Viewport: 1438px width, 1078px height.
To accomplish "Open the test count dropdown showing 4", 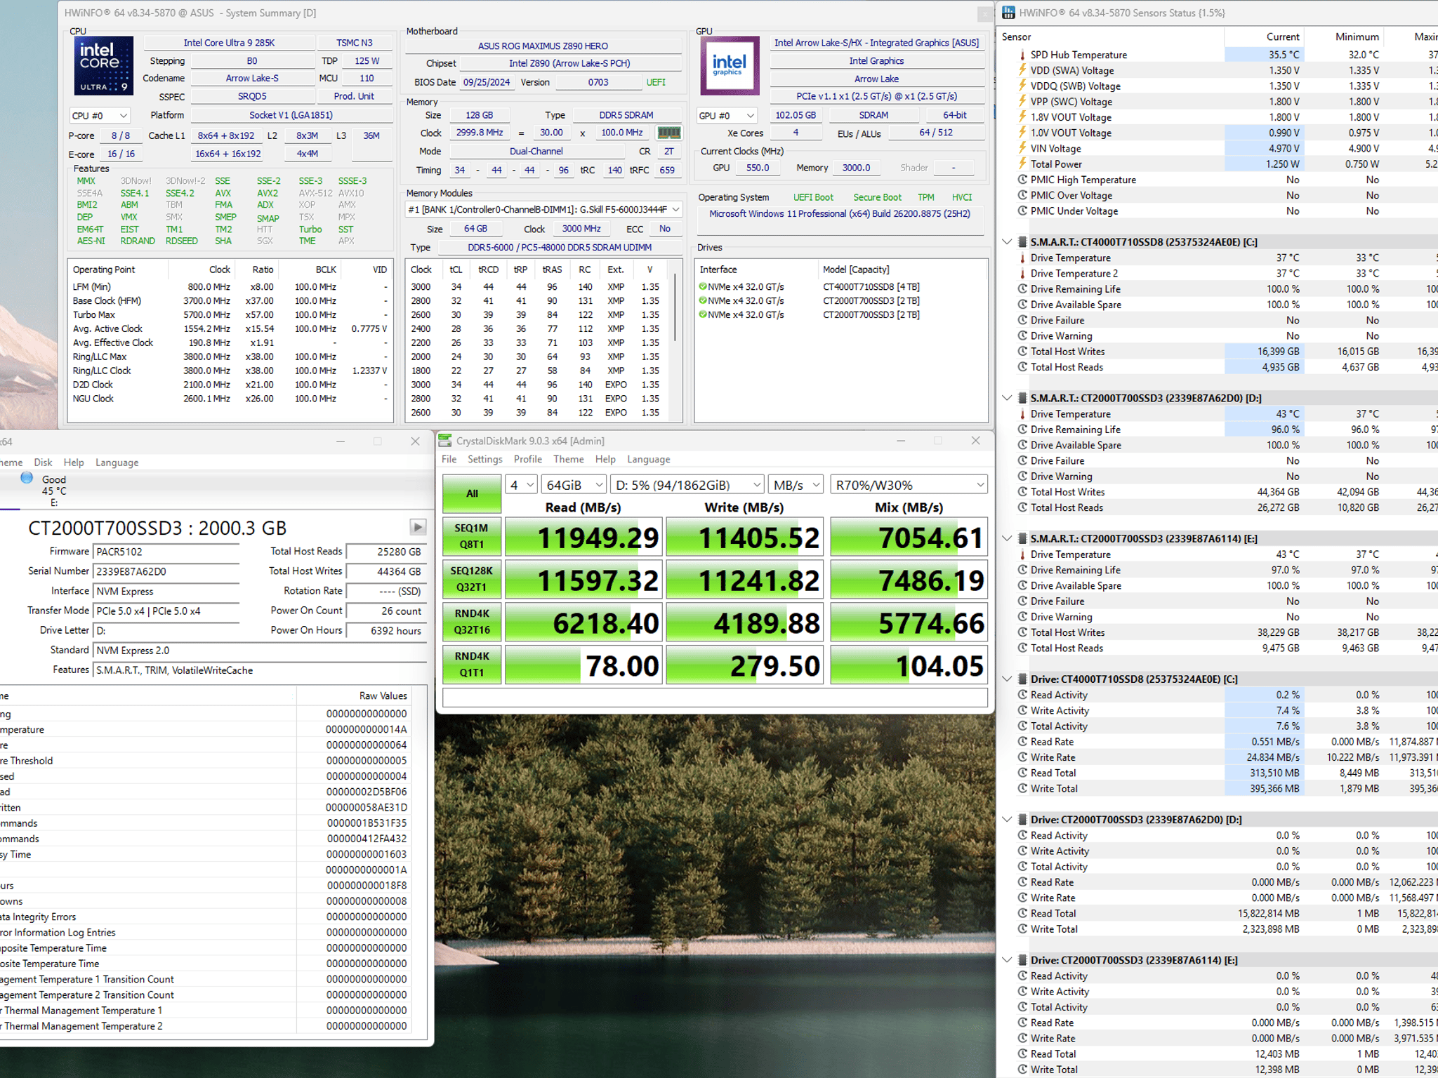I will pyautogui.click(x=521, y=485).
